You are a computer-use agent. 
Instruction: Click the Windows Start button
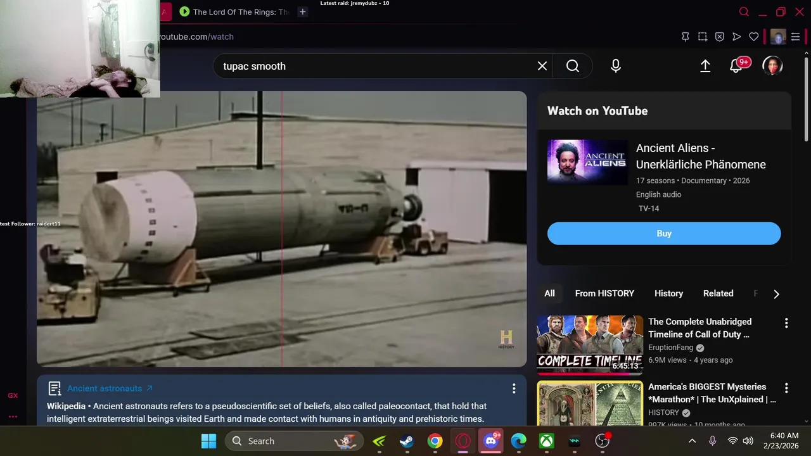tap(208, 441)
